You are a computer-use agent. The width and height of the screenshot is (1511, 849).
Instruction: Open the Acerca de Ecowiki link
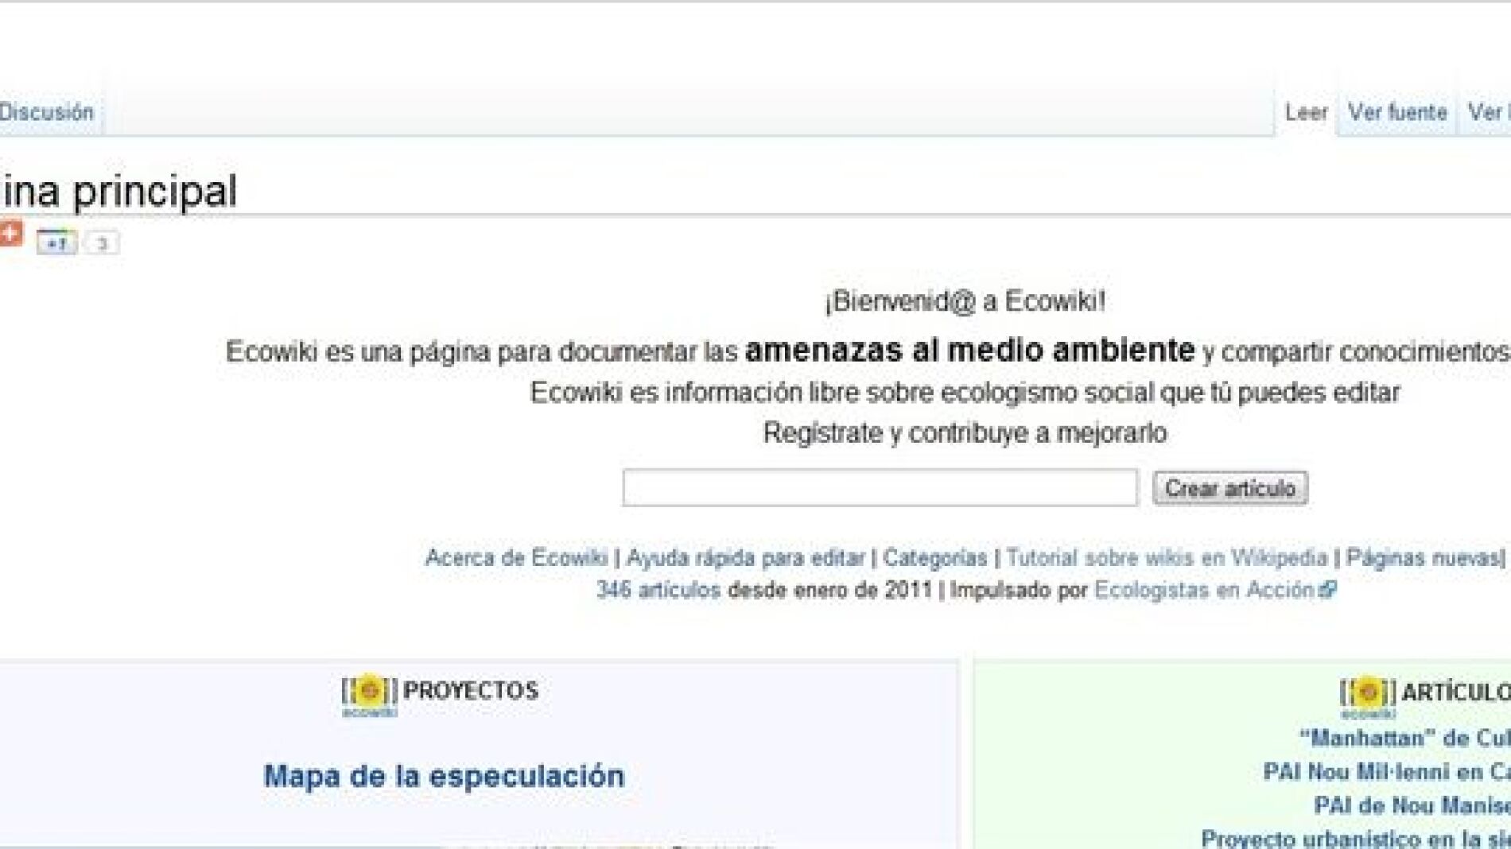(516, 558)
